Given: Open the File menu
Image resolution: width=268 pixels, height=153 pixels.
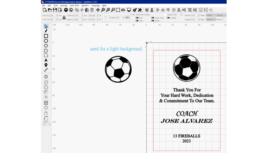Looking at the screenshot, I should [44, 5].
